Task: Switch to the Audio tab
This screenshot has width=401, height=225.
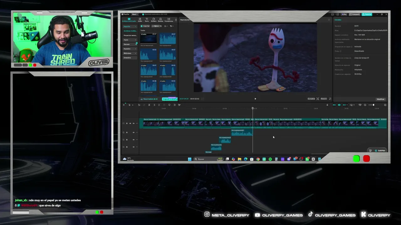Action: point(140,20)
